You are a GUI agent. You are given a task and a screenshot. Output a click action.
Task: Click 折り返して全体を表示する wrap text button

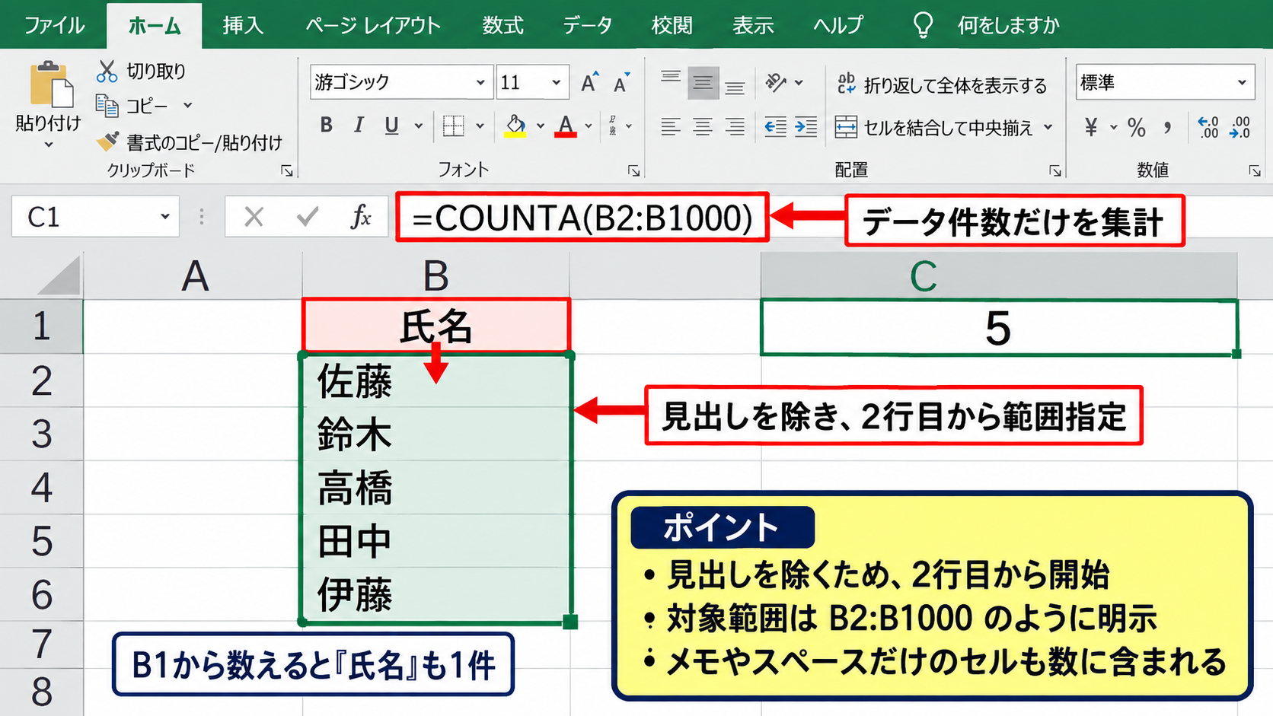pyautogui.click(x=942, y=84)
